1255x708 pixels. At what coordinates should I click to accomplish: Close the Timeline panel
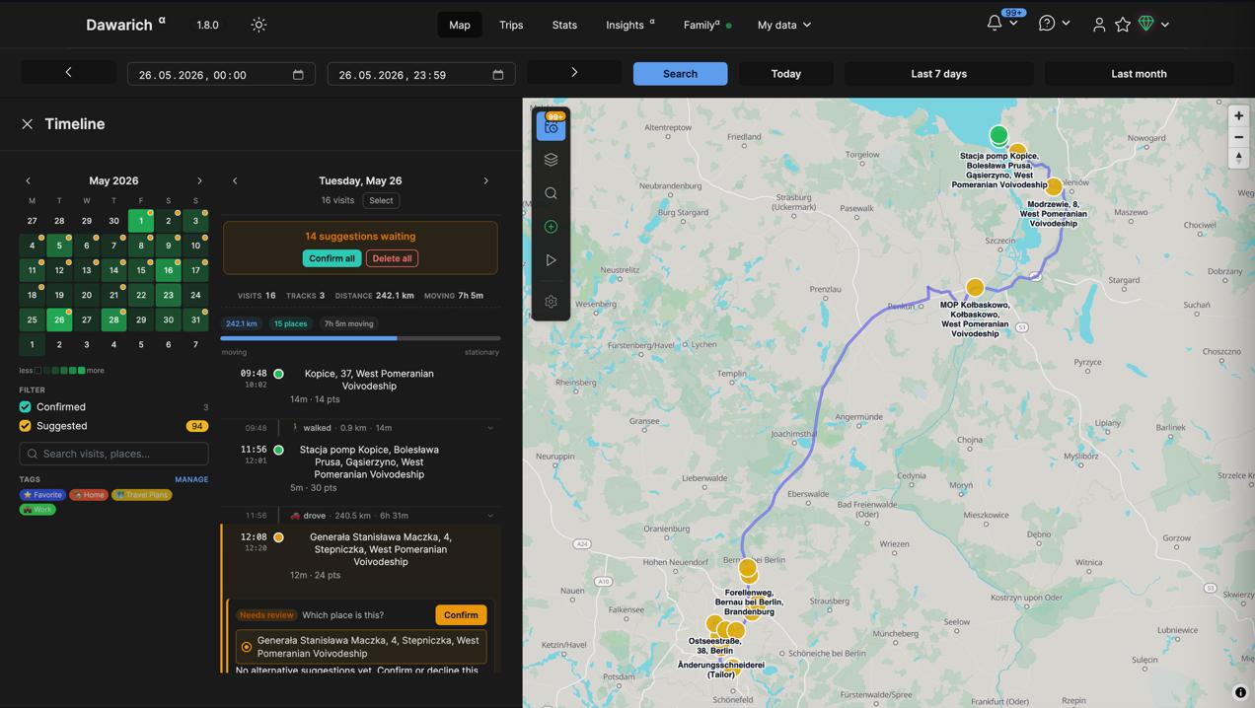click(27, 124)
